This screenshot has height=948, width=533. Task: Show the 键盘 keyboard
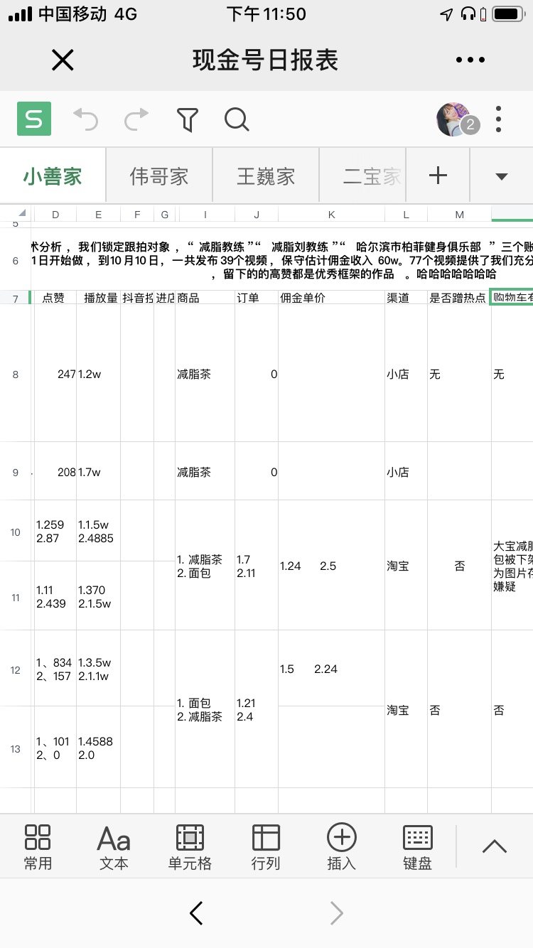click(418, 847)
